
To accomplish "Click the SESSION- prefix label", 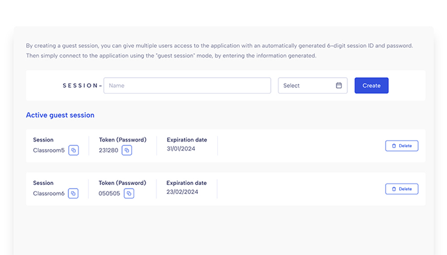I will [82, 85].
